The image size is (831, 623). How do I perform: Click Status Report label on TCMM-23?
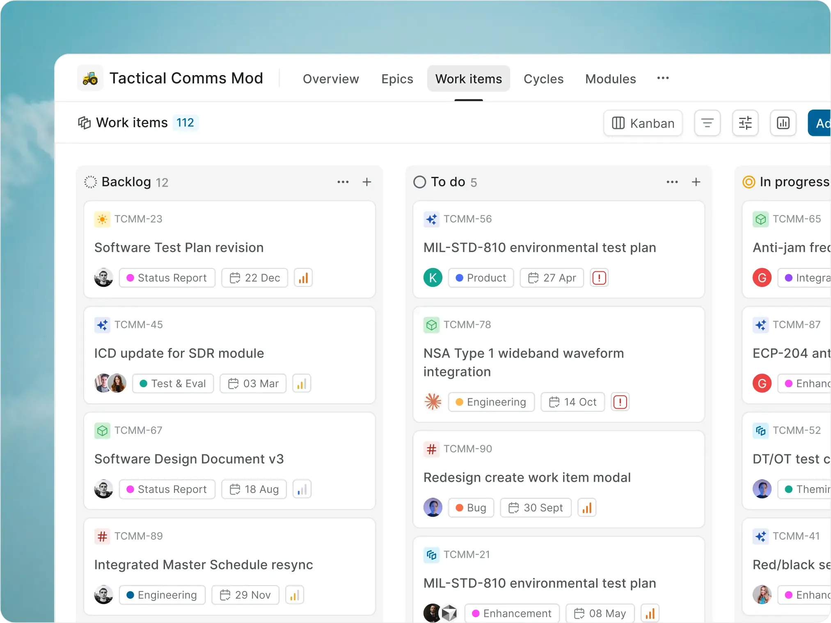click(x=167, y=278)
